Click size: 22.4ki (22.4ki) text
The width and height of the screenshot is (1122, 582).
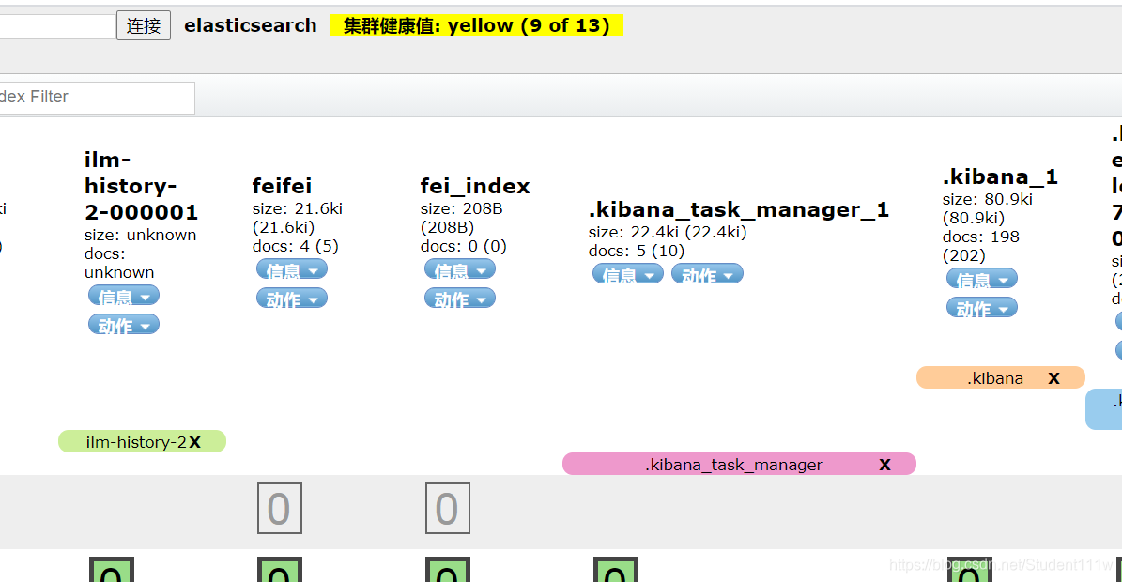668,233
